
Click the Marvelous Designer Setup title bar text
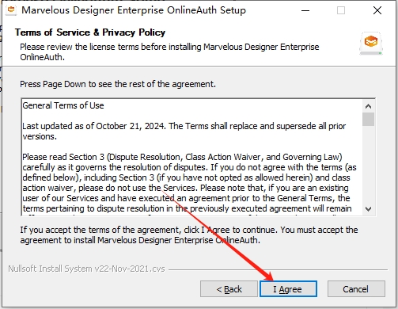(x=134, y=10)
